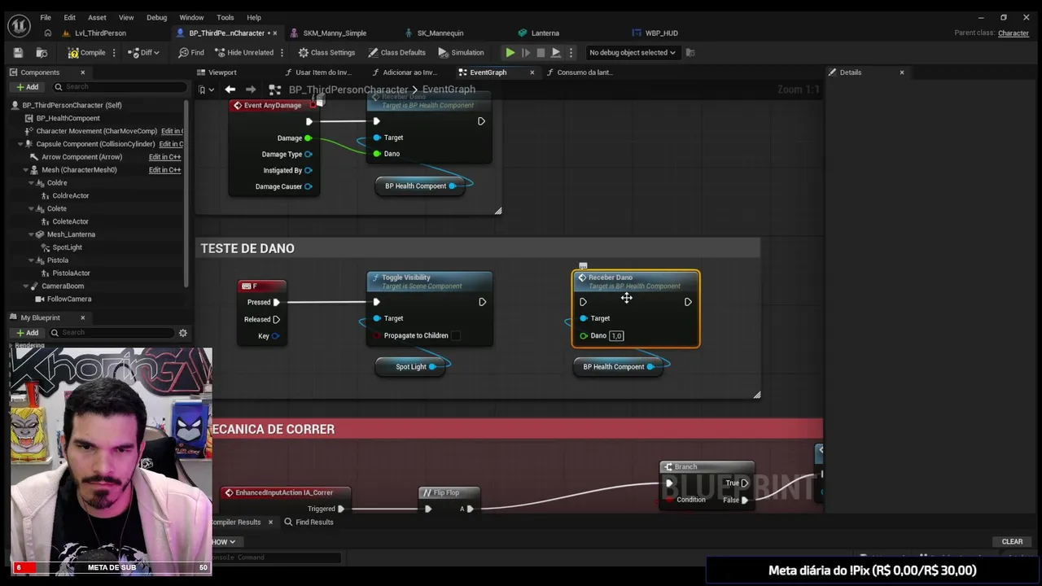
Task: Toggle Hide Unrelated nodes
Action: [x=243, y=52]
